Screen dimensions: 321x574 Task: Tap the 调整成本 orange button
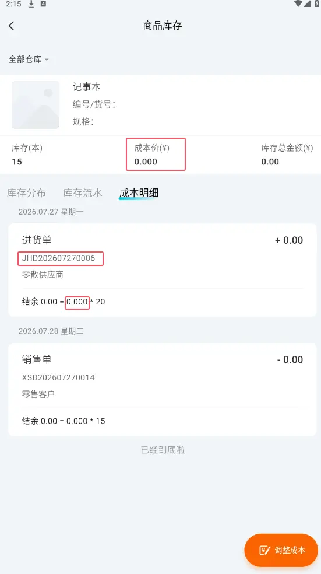[281, 550]
